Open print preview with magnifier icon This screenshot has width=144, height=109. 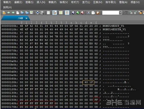point(42,13)
